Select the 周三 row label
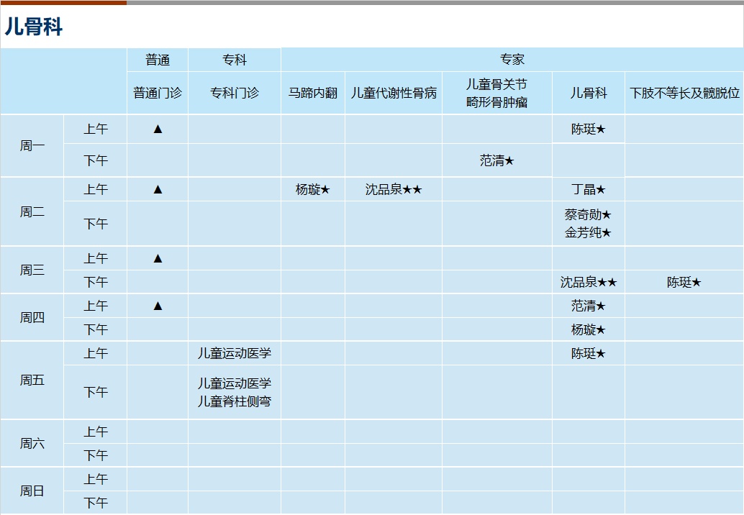 [32, 270]
